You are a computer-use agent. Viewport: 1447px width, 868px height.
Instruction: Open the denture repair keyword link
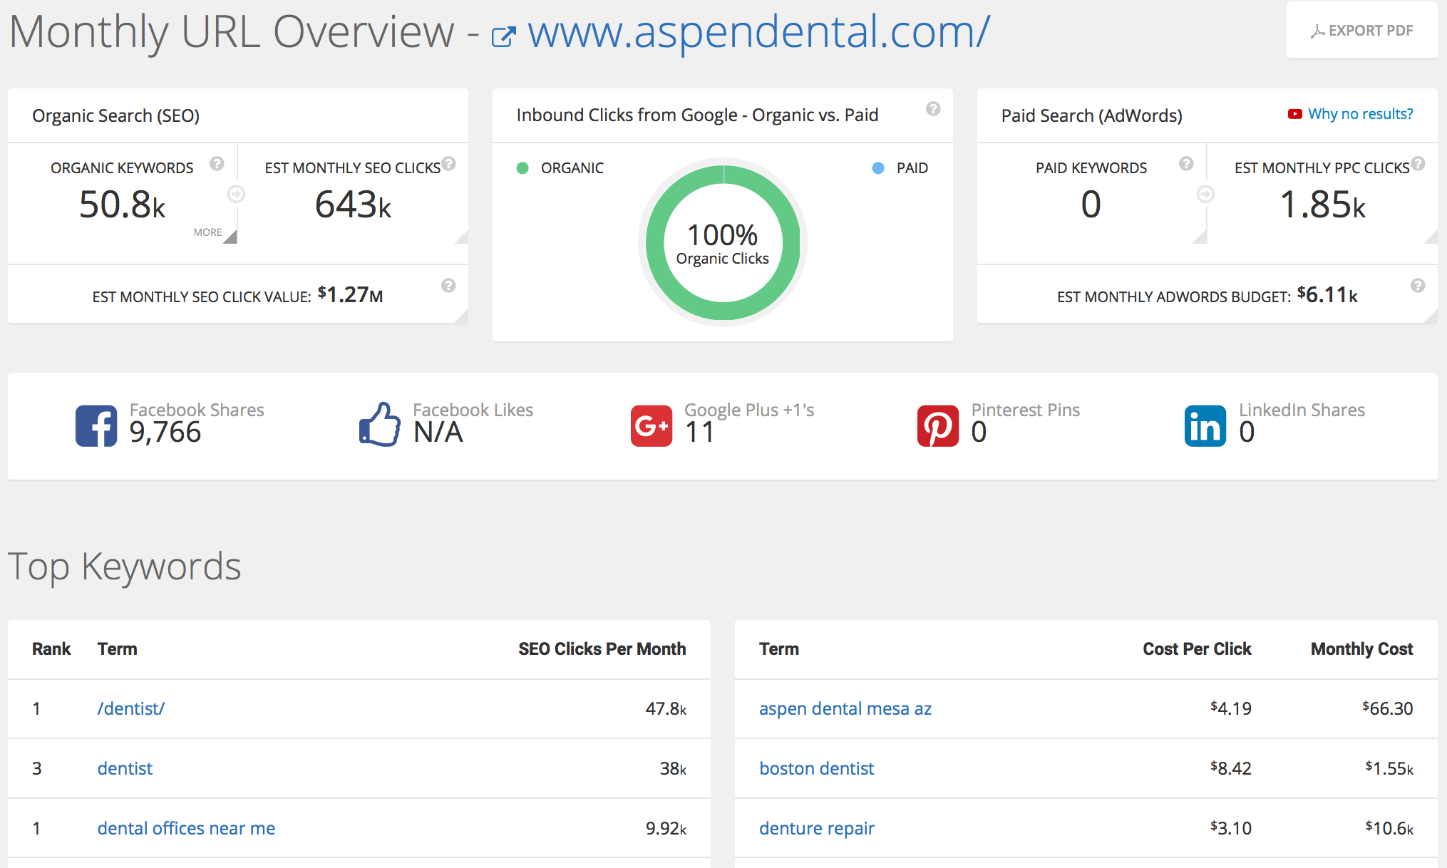[817, 828]
